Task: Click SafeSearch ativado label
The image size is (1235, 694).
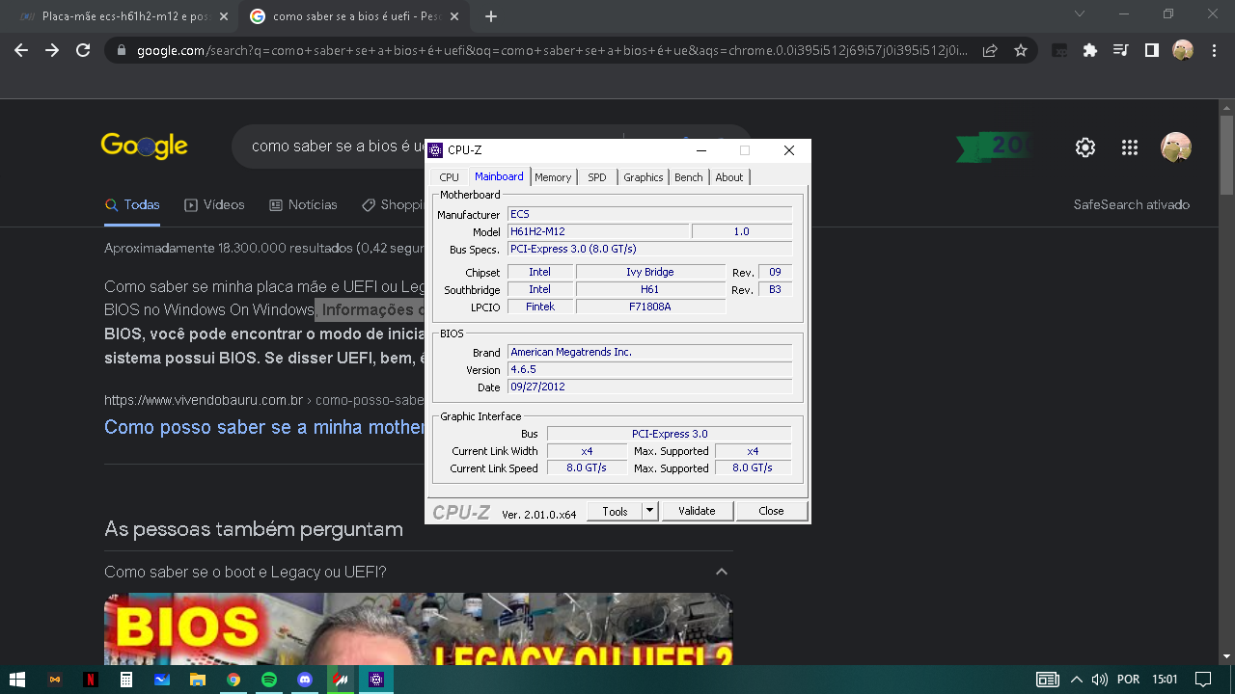Action: 1131,204
